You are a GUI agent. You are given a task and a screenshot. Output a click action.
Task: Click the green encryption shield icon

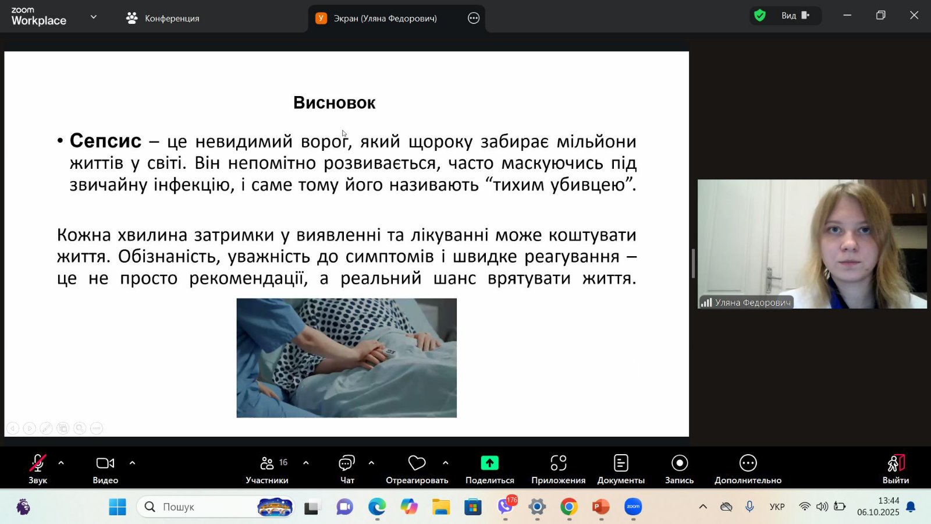[760, 16]
